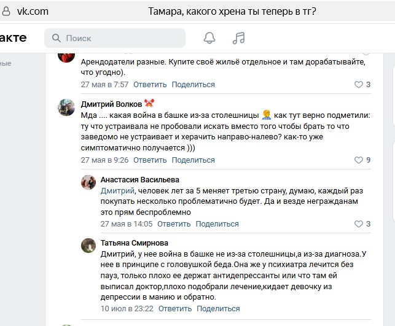Viewport: 395px width, 326px height.
Task: Open Дмитрий Волков's avatar
Action: tap(66, 107)
